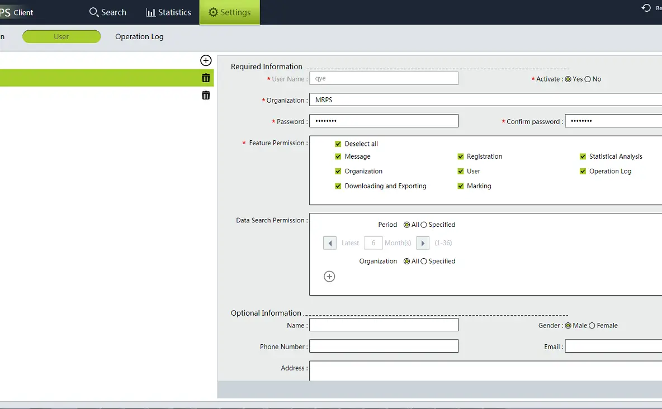Select the User tab
662x409 pixels.
pyautogui.click(x=62, y=36)
